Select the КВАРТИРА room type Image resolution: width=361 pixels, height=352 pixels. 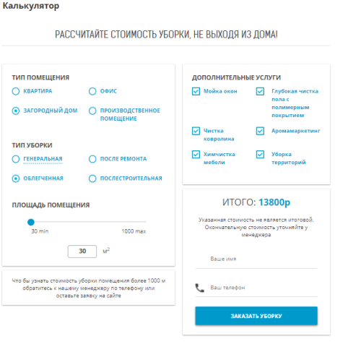click(16, 91)
